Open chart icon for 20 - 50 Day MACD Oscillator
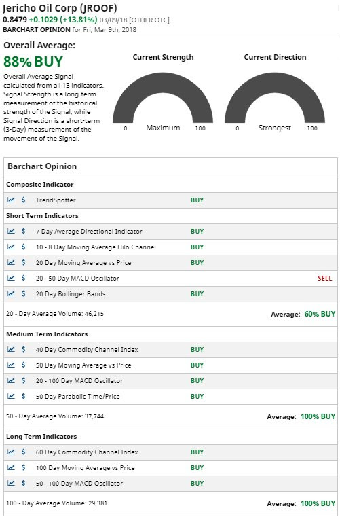 (12, 278)
